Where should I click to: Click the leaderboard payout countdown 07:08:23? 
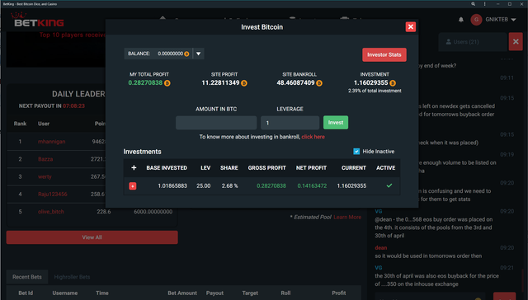[73, 106]
